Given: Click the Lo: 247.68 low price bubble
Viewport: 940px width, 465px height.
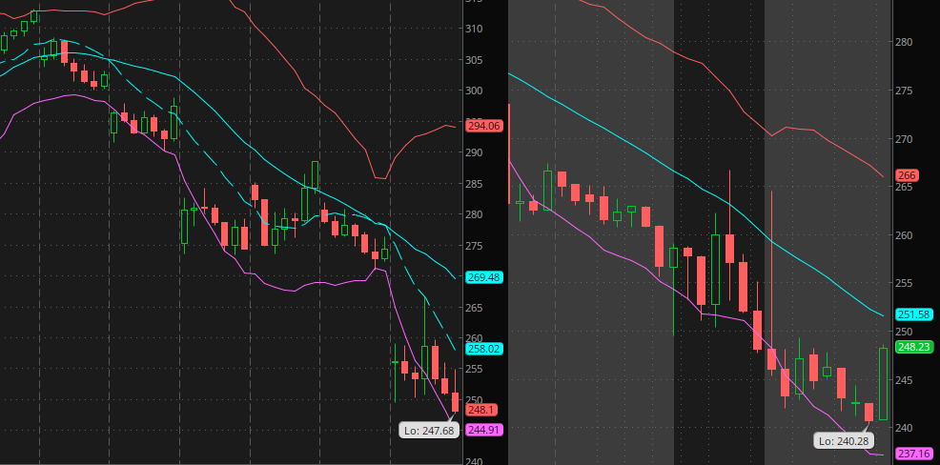Looking at the screenshot, I should 429,430.
